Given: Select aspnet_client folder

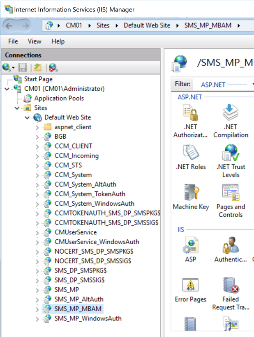Looking at the screenshot, I should coord(73,127).
